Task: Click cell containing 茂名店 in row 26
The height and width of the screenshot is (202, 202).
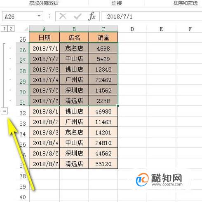Action: coord(74,48)
